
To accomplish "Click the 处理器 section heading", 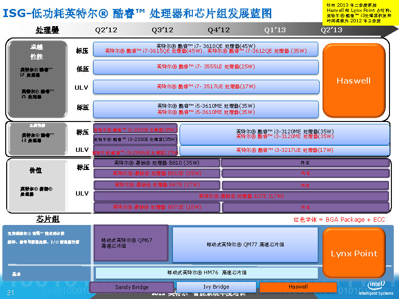I will [x=47, y=30].
